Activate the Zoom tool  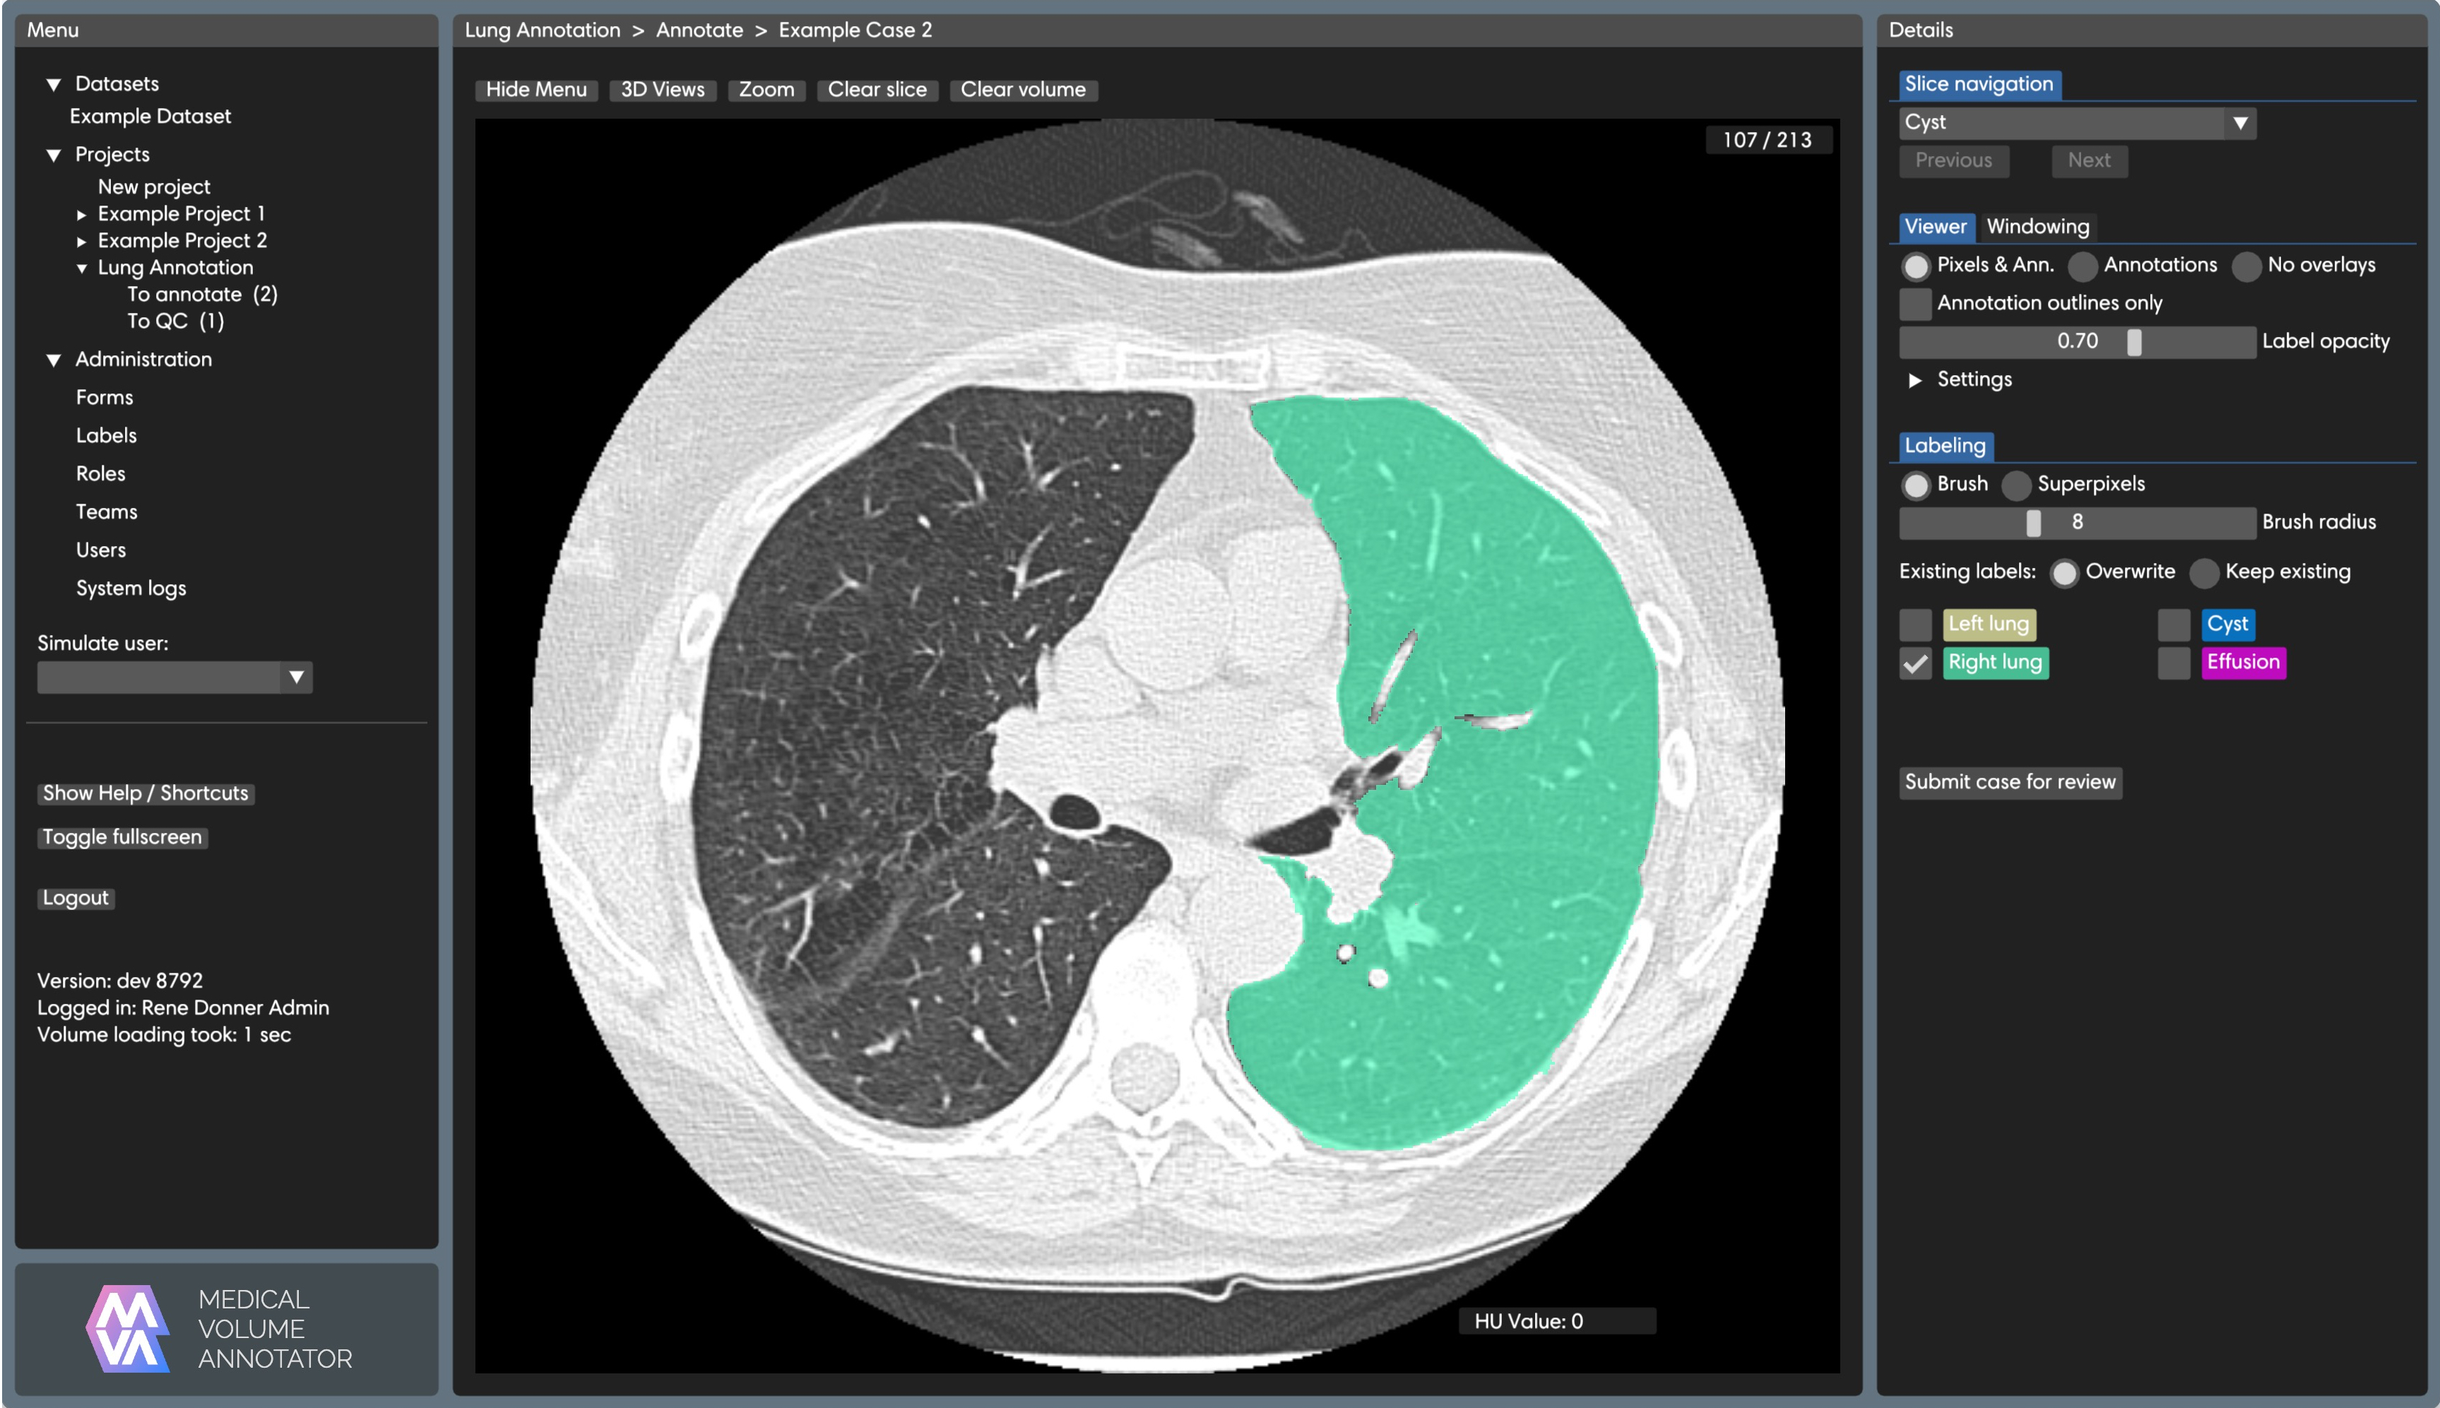point(766,89)
